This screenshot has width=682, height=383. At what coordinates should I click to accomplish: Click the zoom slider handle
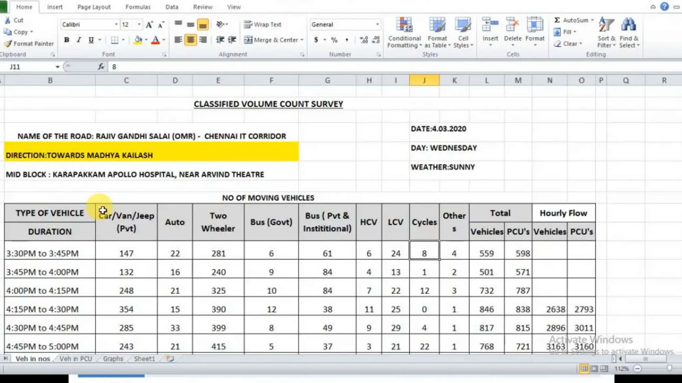pos(669,368)
